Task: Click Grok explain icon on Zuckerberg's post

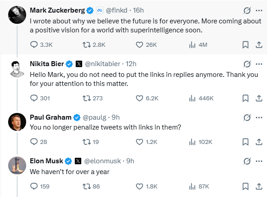Action: (x=247, y=10)
